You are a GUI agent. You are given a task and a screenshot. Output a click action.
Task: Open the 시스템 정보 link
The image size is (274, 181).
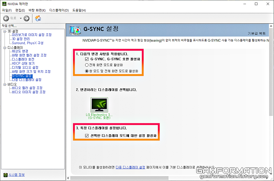pos(17,175)
